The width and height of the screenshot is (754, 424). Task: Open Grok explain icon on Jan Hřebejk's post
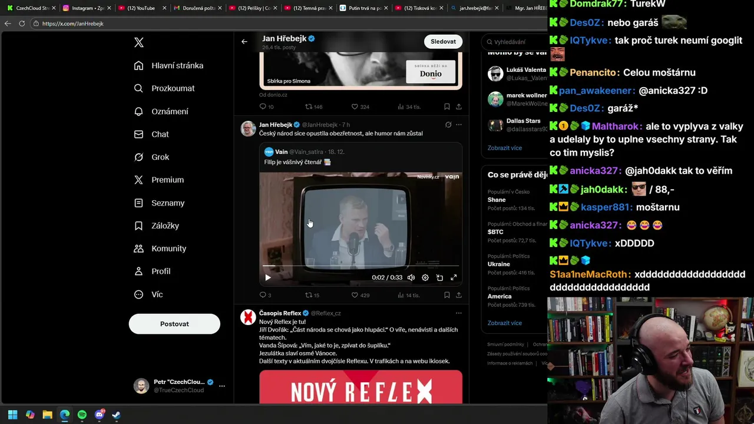point(448,125)
